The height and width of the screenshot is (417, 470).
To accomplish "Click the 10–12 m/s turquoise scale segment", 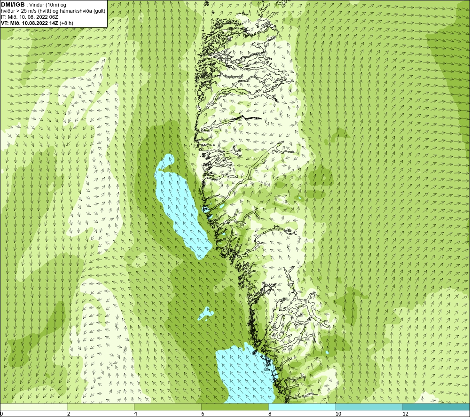I will tap(369, 407).
